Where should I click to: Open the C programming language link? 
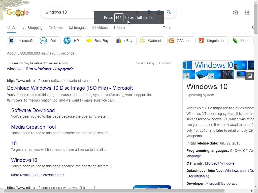[231, 151]
